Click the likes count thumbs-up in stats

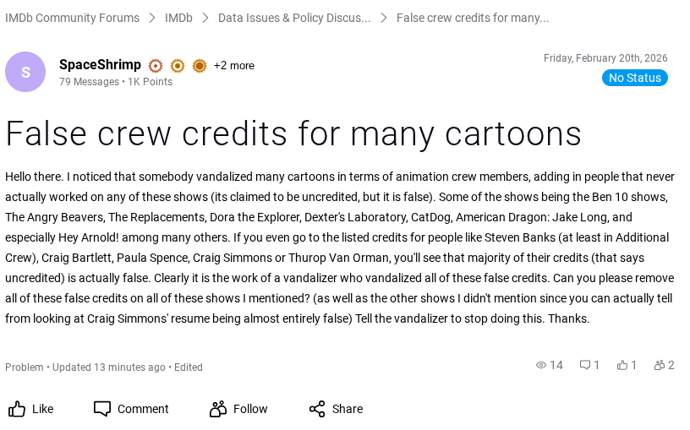(x=622, y=365)
